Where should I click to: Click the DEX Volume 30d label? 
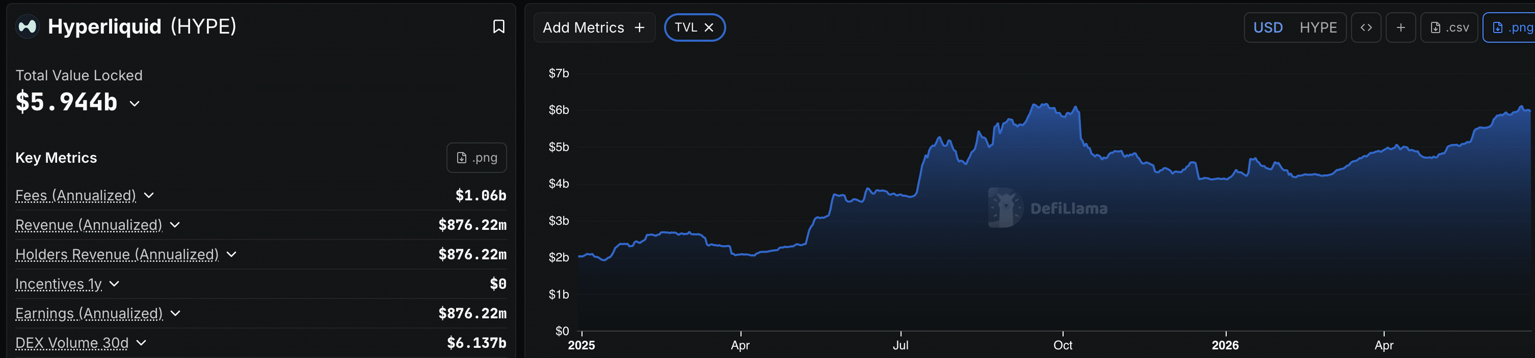[72, 343]
